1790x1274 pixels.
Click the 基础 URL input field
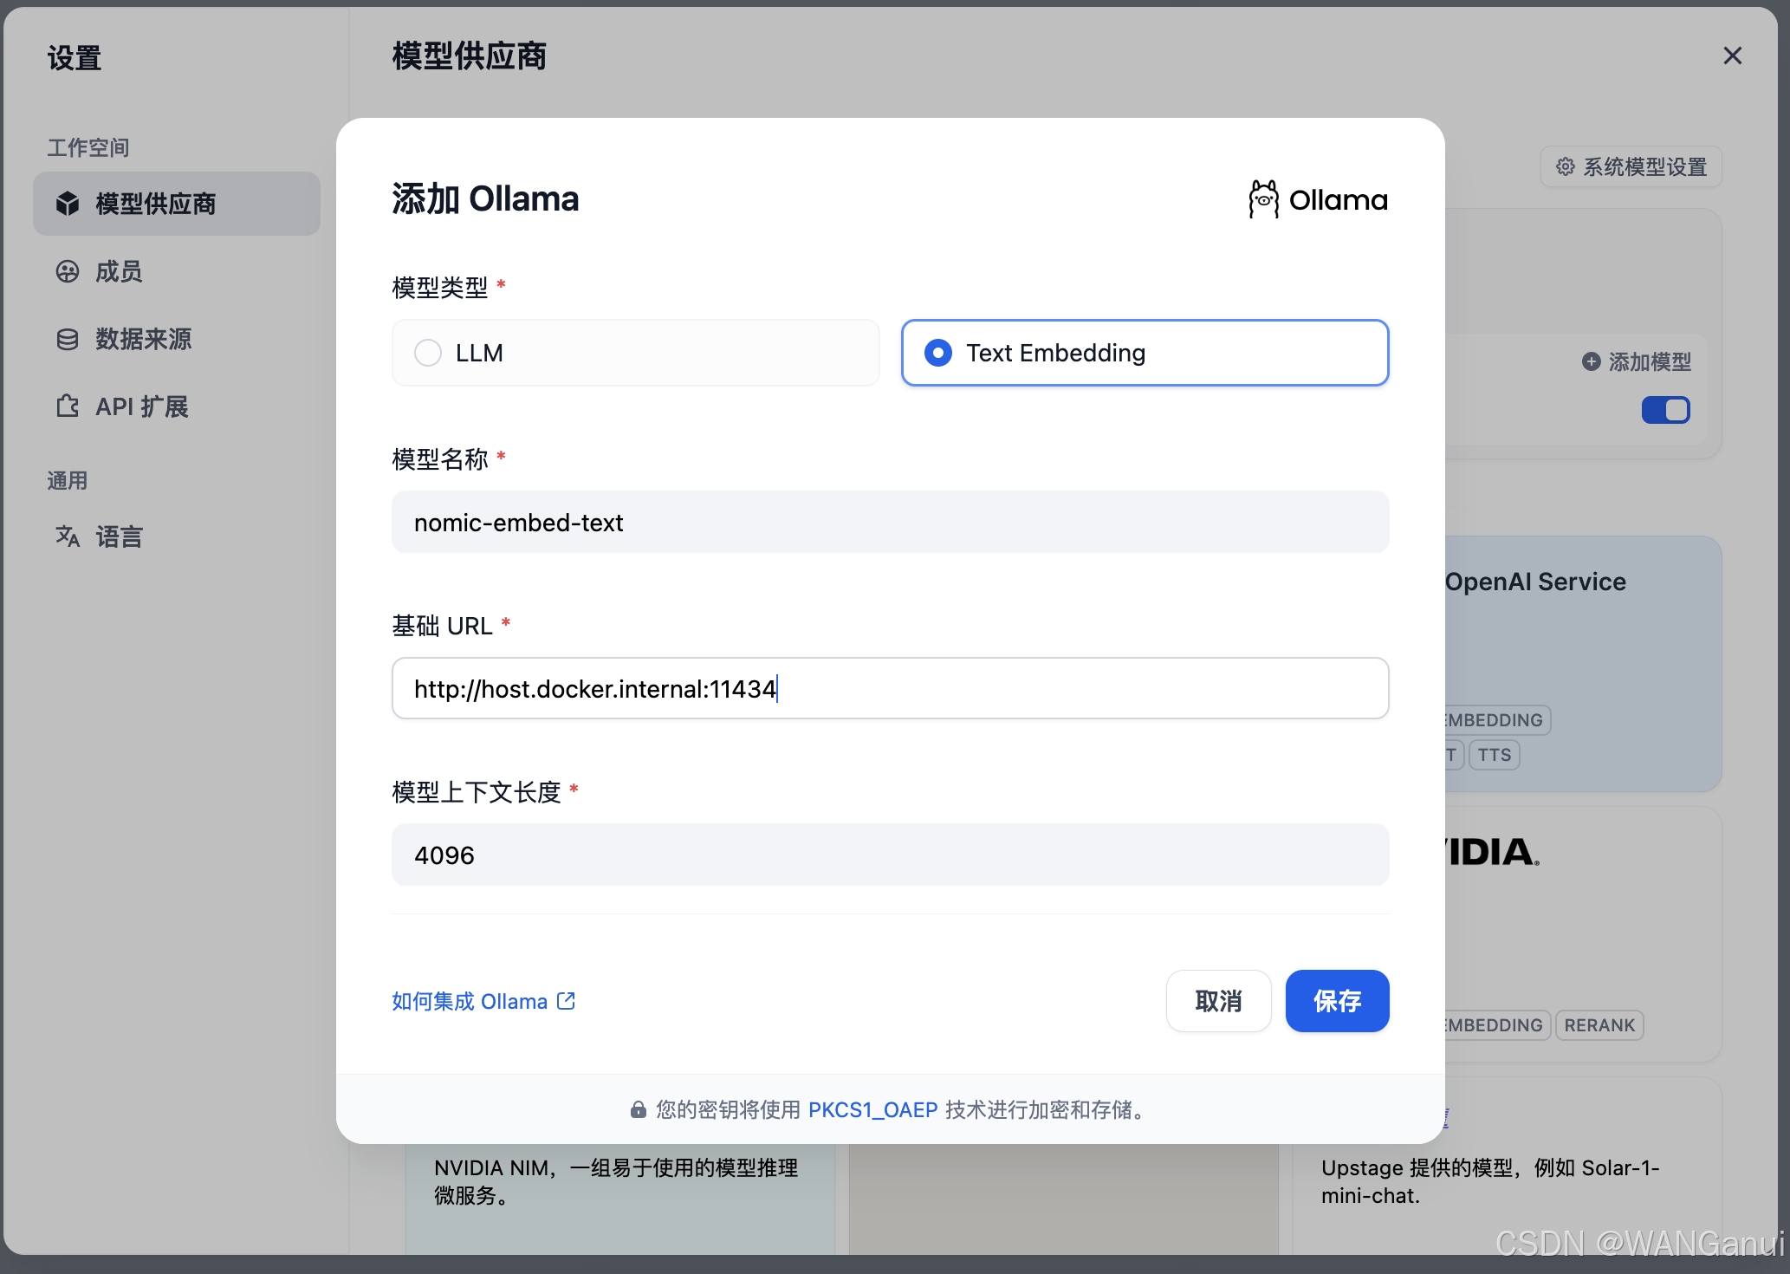[890, 689]
